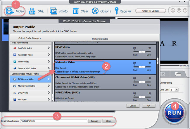
Task: Click the Clear trash can icon
Action: pyautogui.click(x=76, y=11)
